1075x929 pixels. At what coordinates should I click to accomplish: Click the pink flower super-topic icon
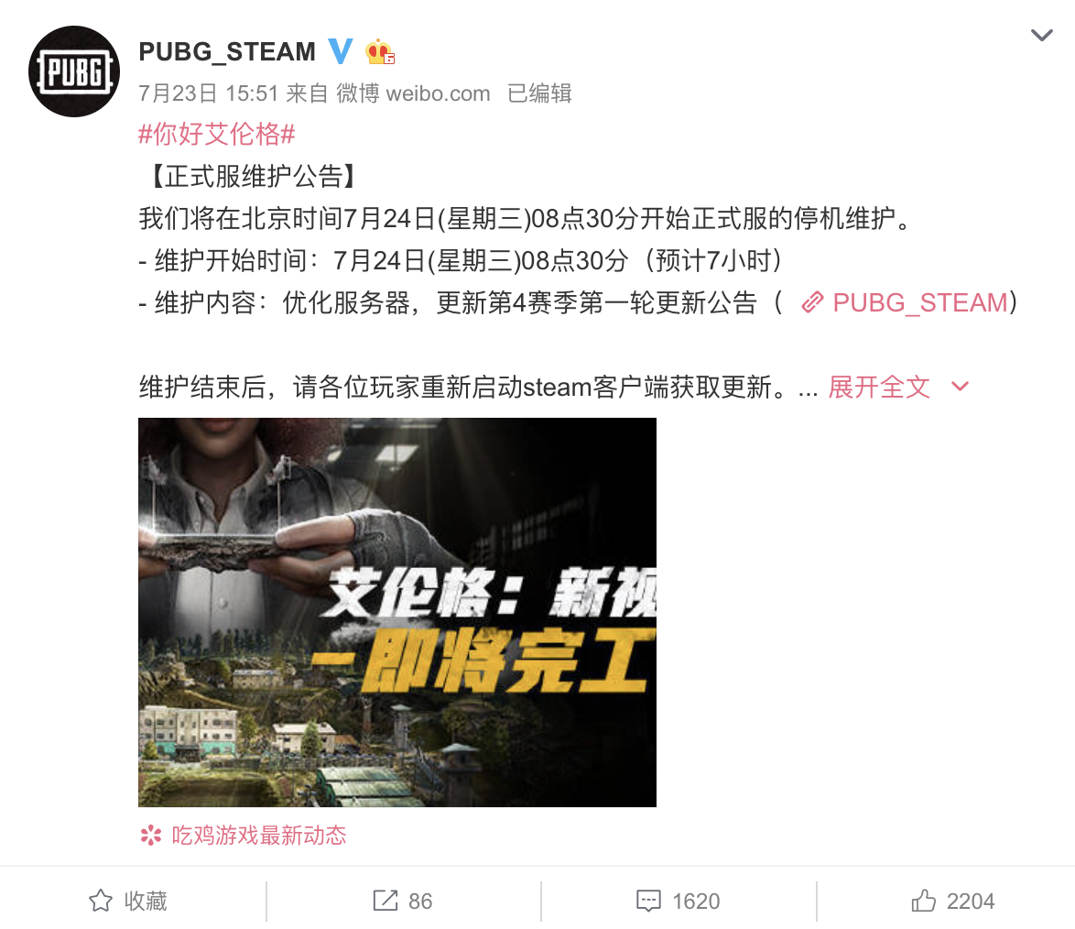tap(151, 835)
